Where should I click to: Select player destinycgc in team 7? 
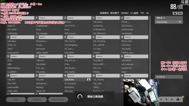[49, 49]
